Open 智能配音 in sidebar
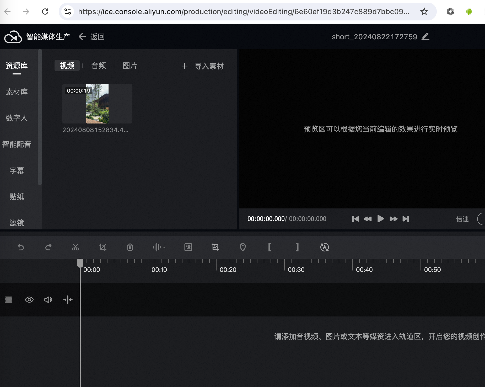485x387 pixels. [x=17, y=144]
